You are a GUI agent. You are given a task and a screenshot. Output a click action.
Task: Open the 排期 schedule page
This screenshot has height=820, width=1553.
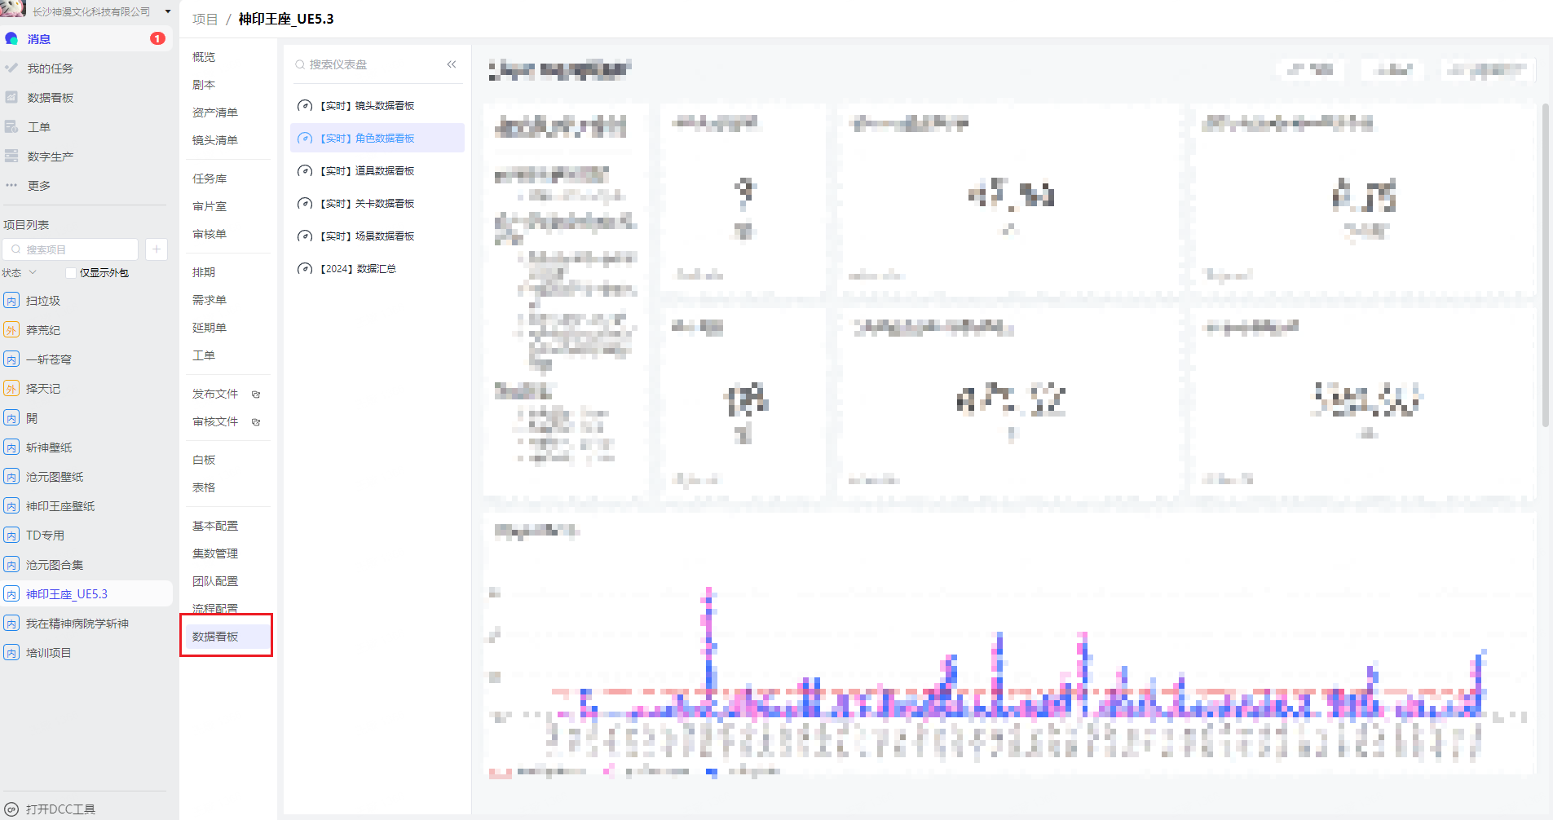pyautogui.click(x=204, y=272)
